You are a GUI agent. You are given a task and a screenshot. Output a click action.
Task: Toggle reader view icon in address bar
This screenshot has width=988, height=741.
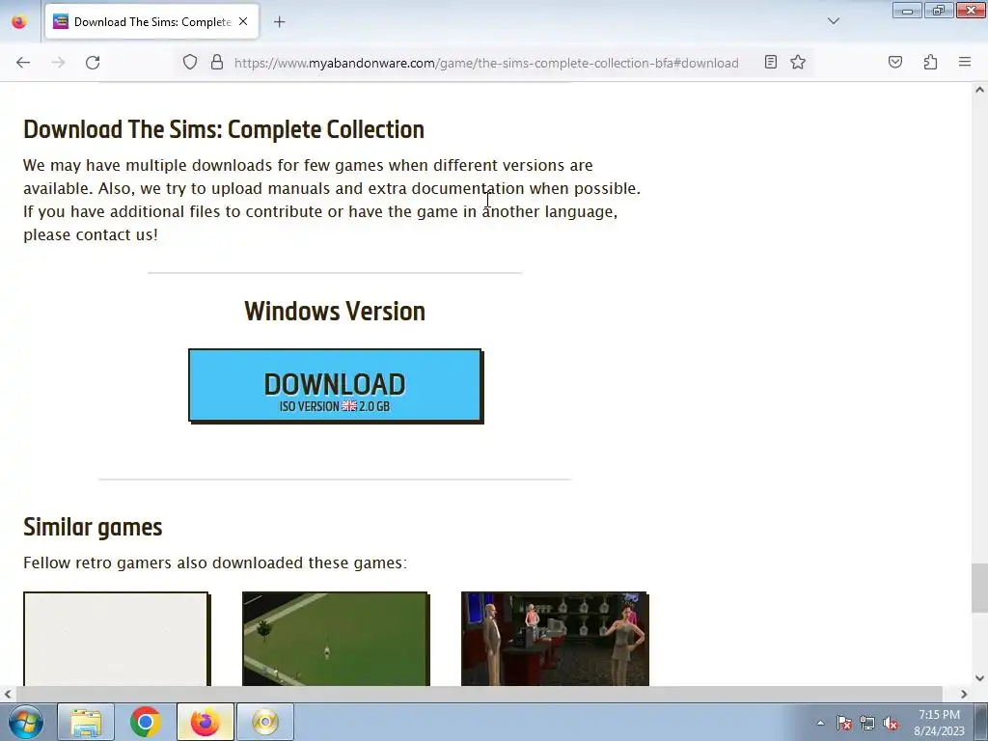click(x=771, y=62)
